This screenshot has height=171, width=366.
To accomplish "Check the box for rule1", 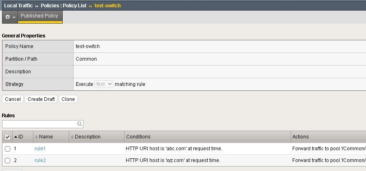I will 7,149.
